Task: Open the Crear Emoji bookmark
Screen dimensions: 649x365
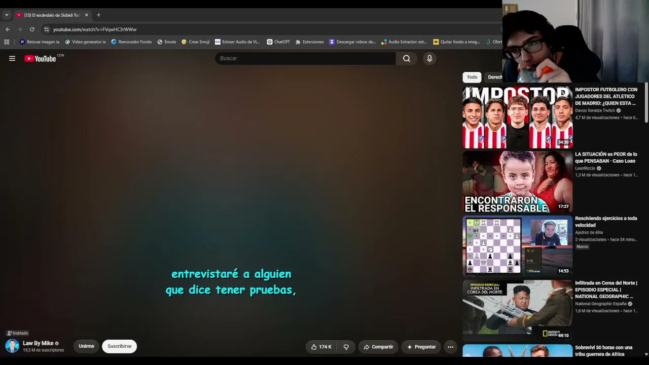Action: click(x=195, y=42)
